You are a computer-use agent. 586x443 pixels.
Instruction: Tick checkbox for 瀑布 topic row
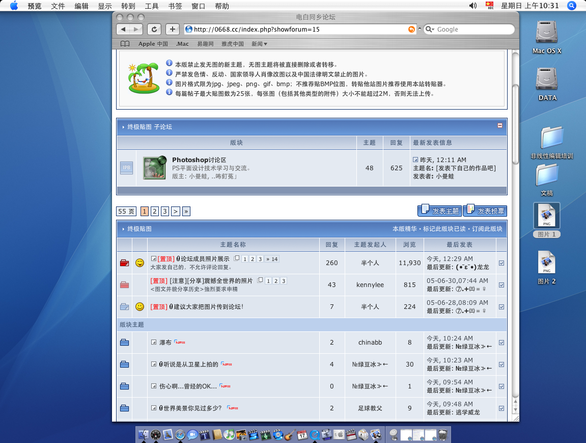click(501, 343)
